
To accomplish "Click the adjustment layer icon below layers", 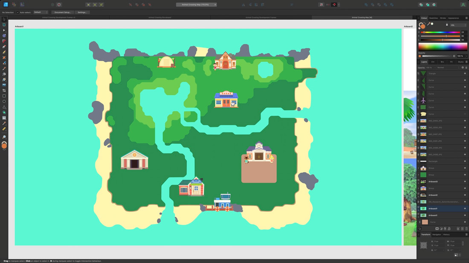I will pos(441,229).
